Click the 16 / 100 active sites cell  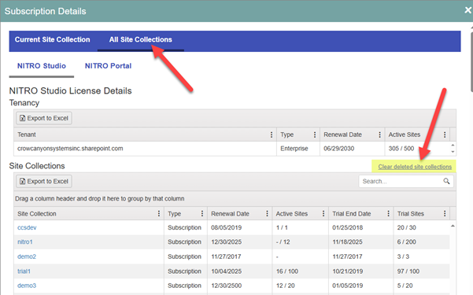[300, 271]
